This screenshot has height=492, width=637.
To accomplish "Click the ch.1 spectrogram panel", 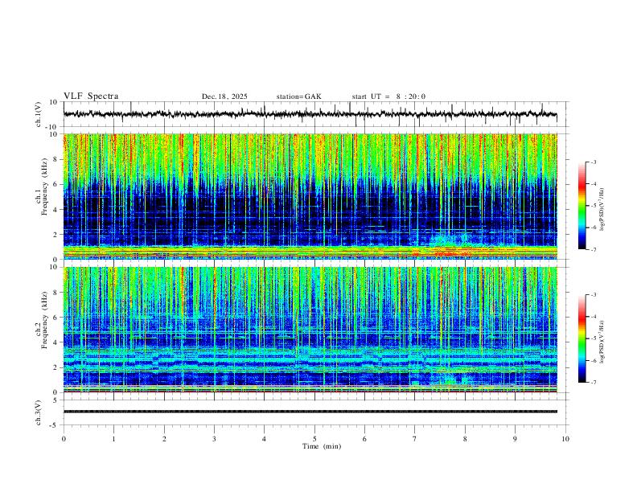I will pyautogui.click(x=310, y=196).
